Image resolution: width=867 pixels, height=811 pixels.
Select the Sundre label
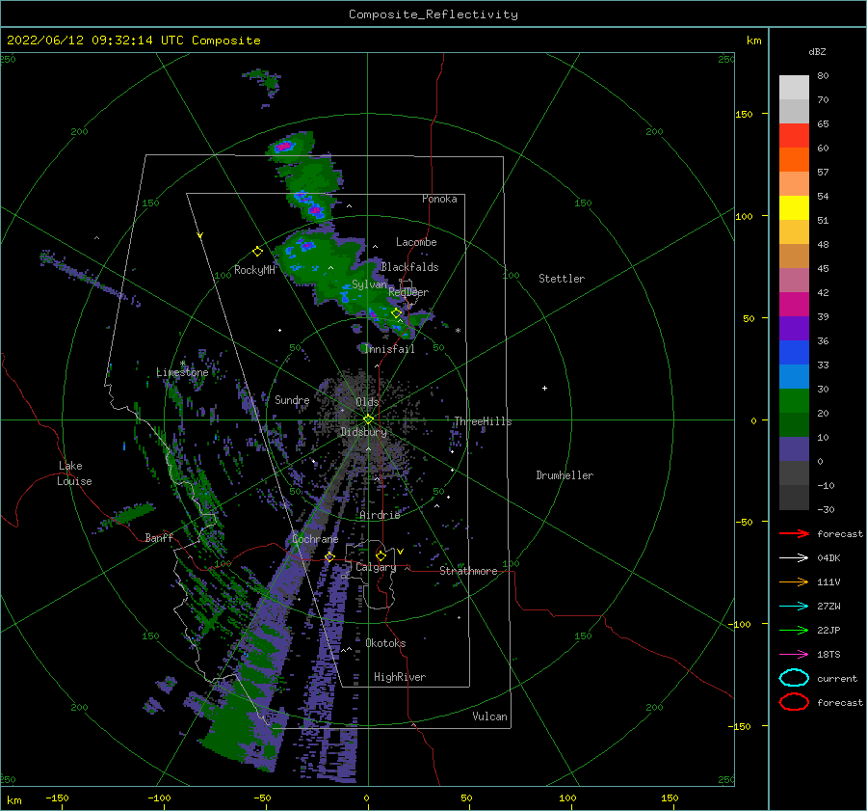(292, 399)
